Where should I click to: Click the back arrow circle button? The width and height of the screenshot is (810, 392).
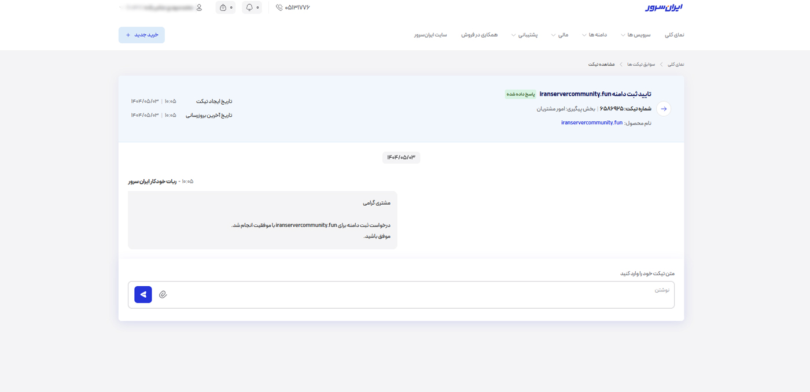click(x=664, y=109)
